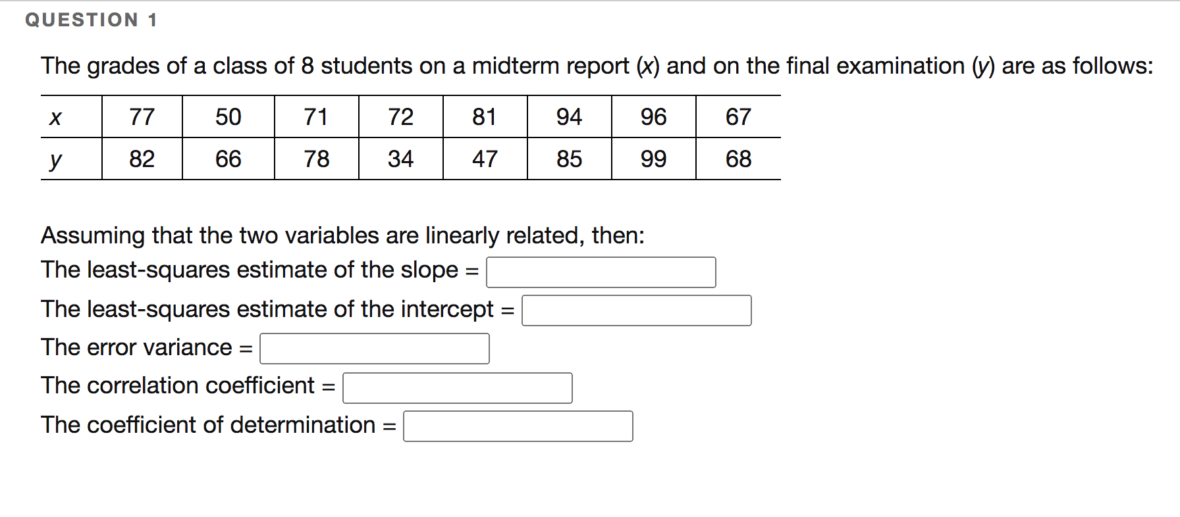Select the table cell containing 77
This screenshot has height=517, width=1180.
[x=142, y=116]
